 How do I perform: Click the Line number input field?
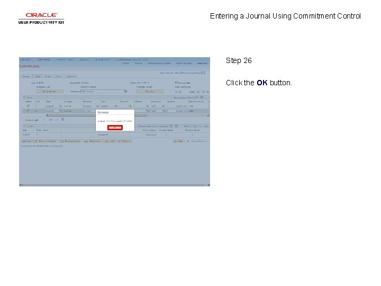[x=197, y=92]
